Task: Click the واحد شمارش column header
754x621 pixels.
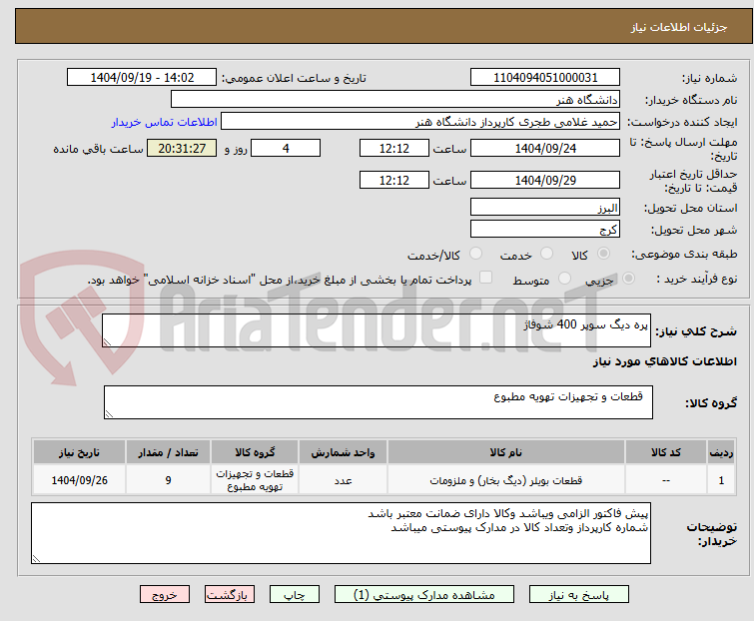Action: click(x=343, y=452)
